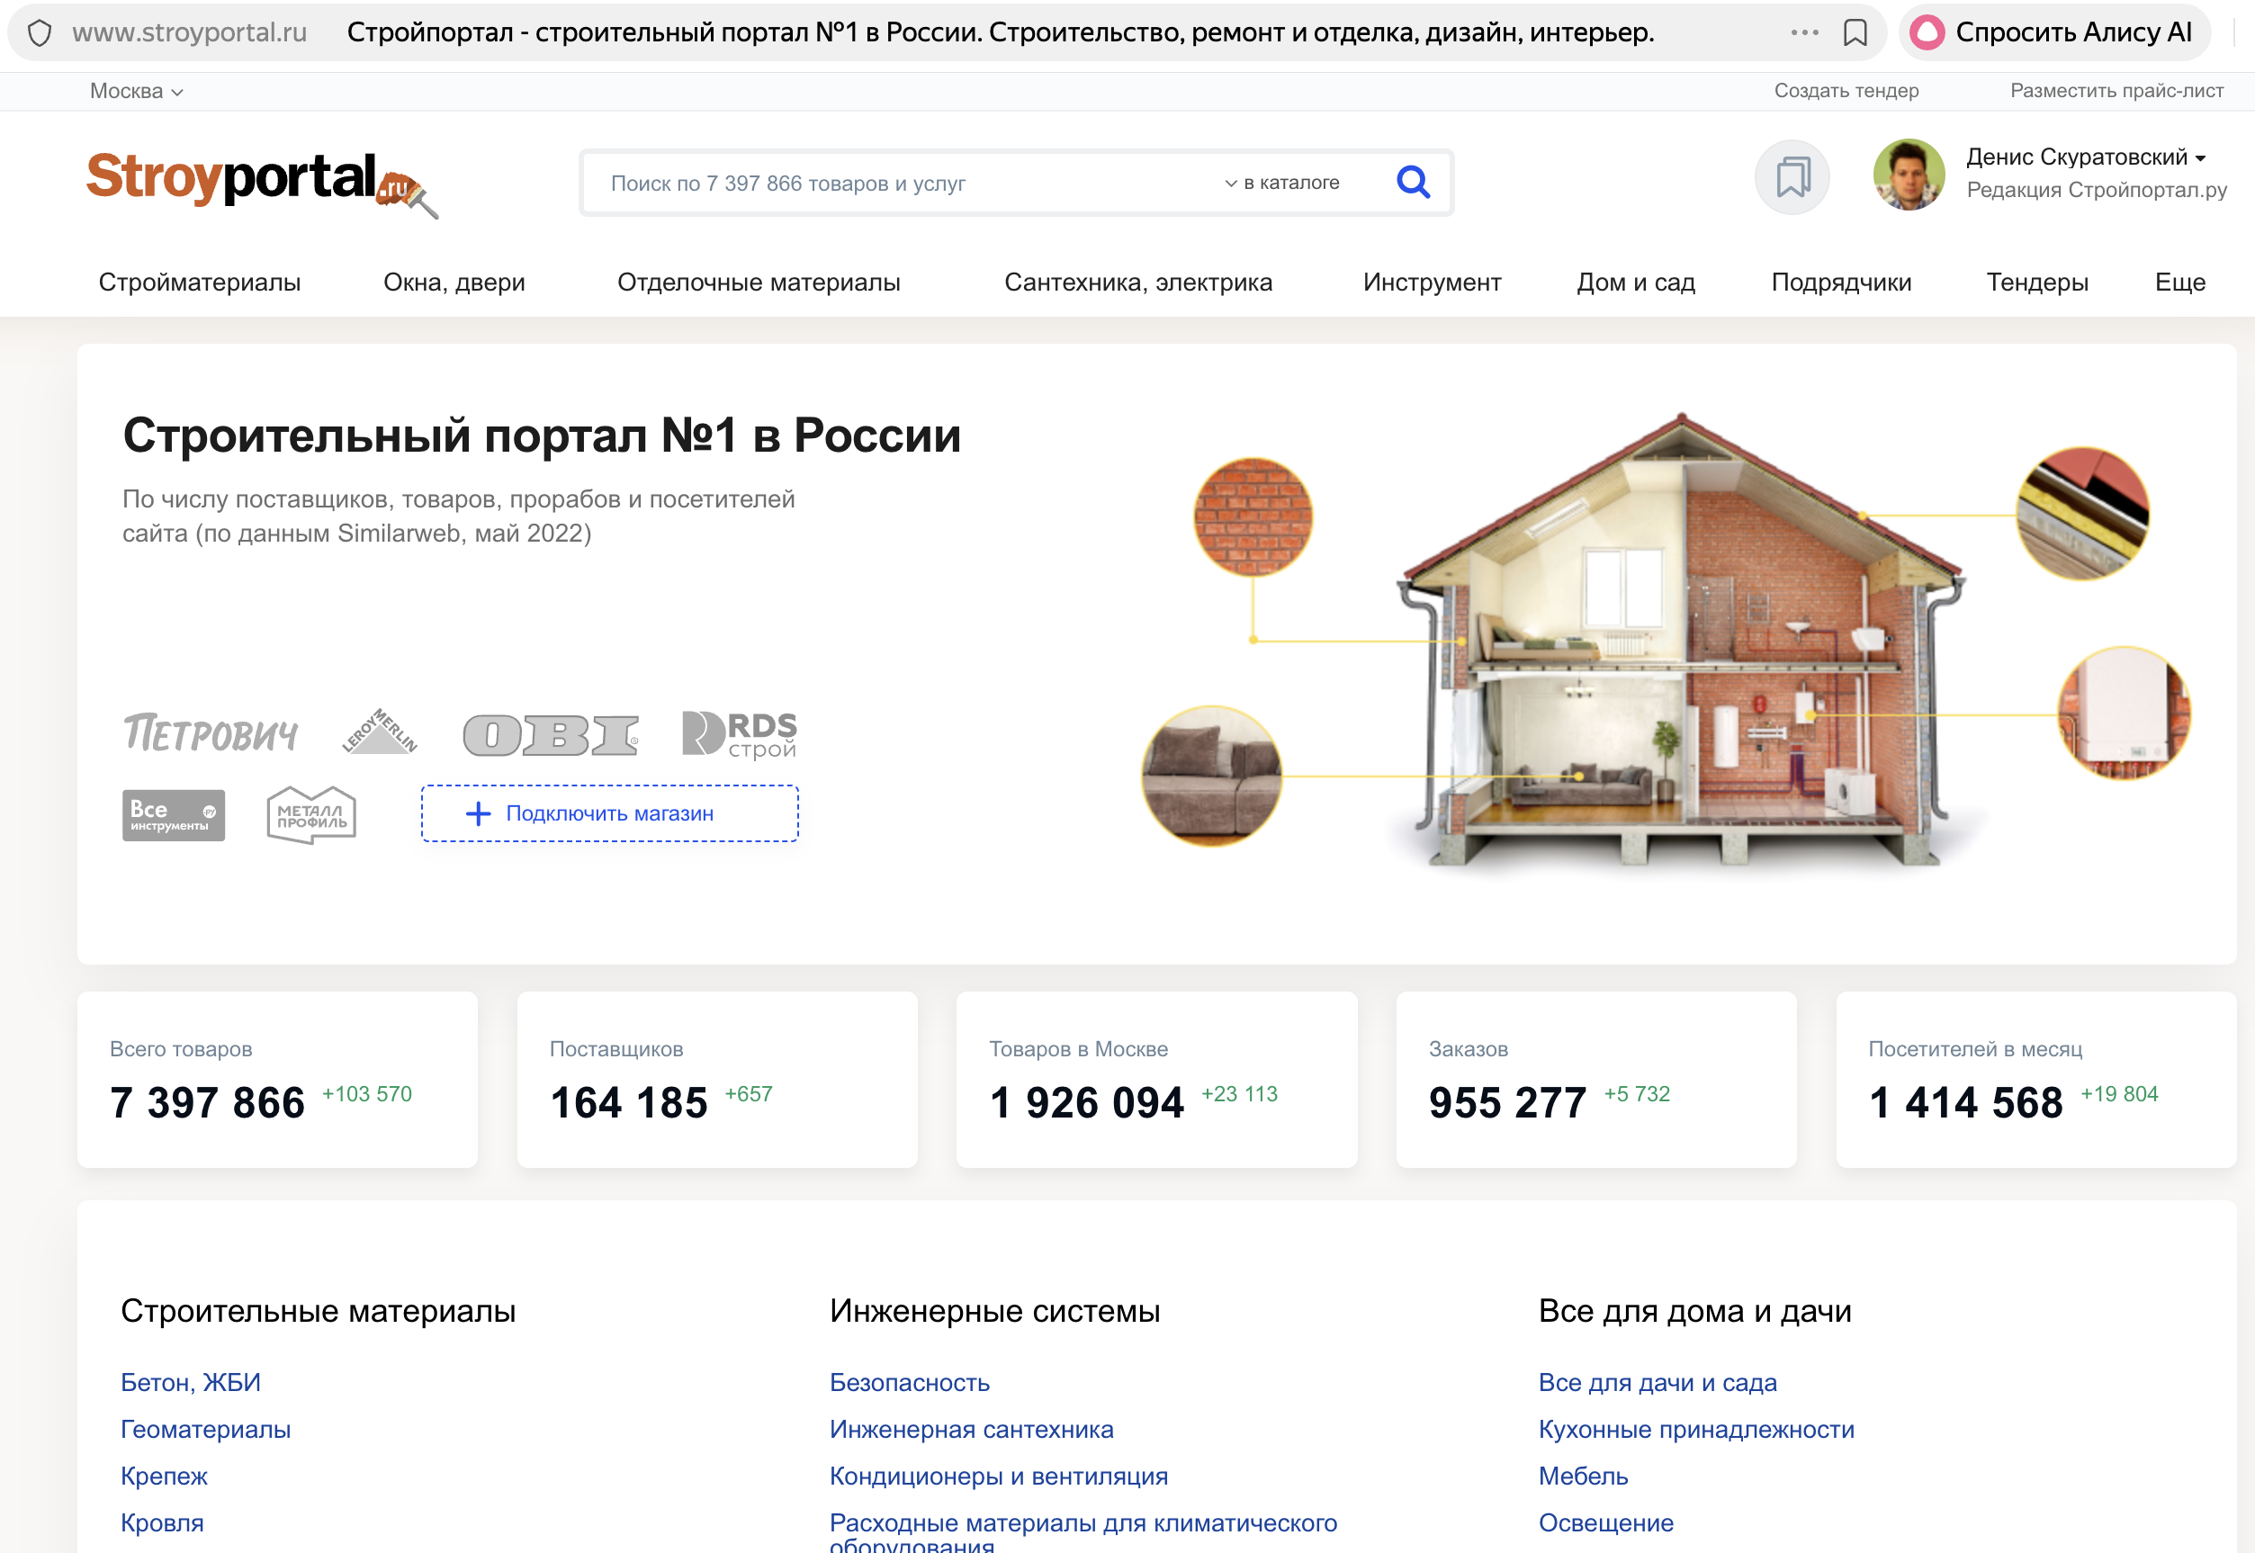
Task: Click the Петрович store logo
Action: pos(211,733)
